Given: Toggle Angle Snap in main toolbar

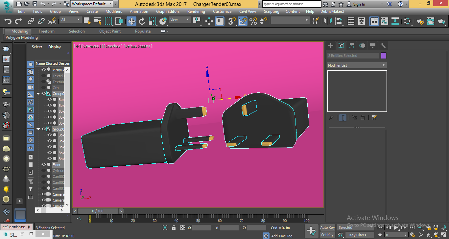Looking at the screenshot, I should click(x=243, y=21).
